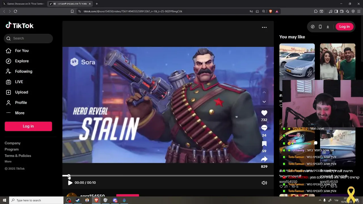Click the Stalin hero reveal video frame
Screen dimensions: 363x204
[168, 105]
